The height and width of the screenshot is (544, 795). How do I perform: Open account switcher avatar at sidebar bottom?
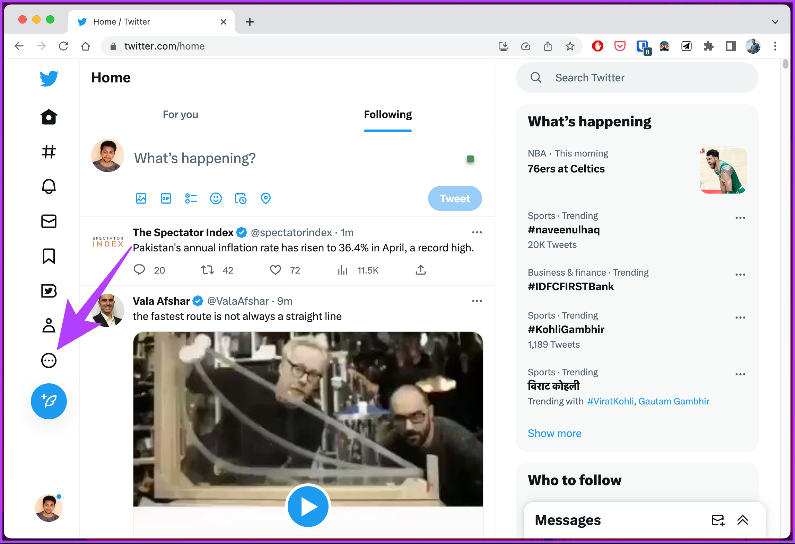point(49,508)
